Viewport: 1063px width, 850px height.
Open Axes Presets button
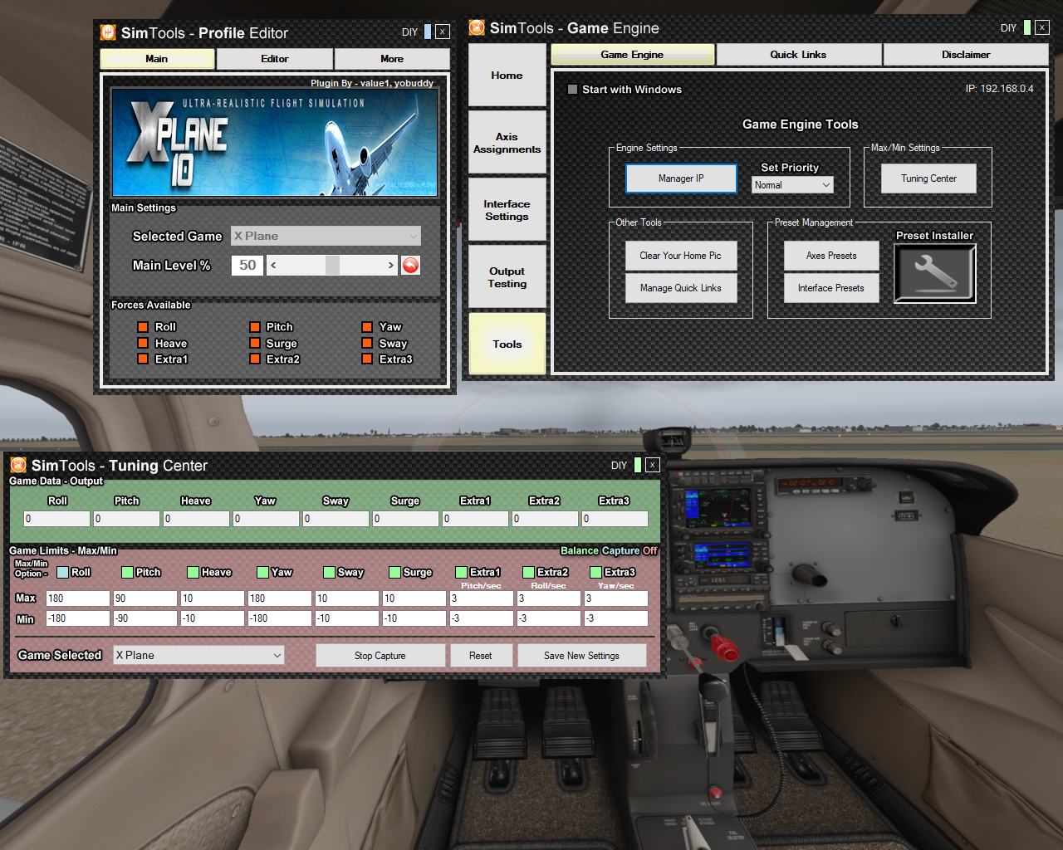(x=831, y=256)
